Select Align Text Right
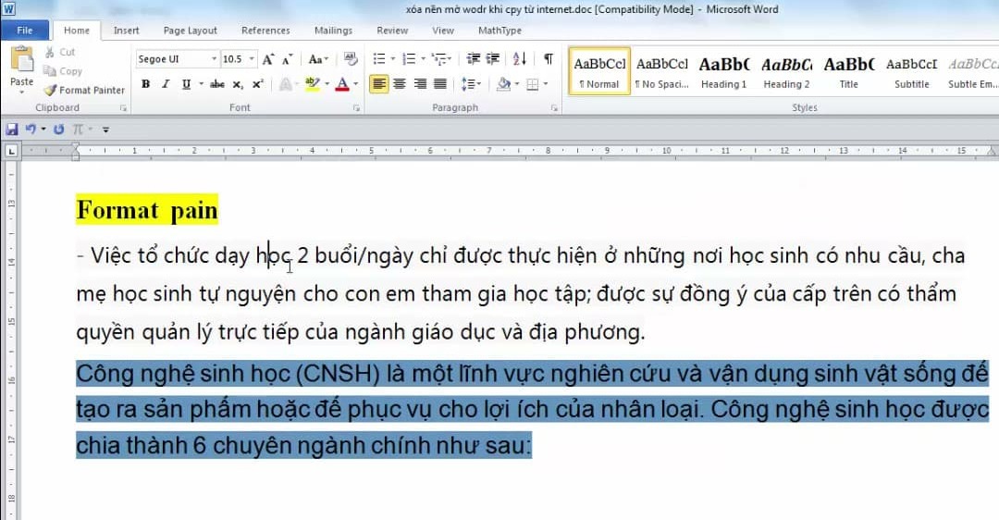999x520 pixels. click(420, 84)
